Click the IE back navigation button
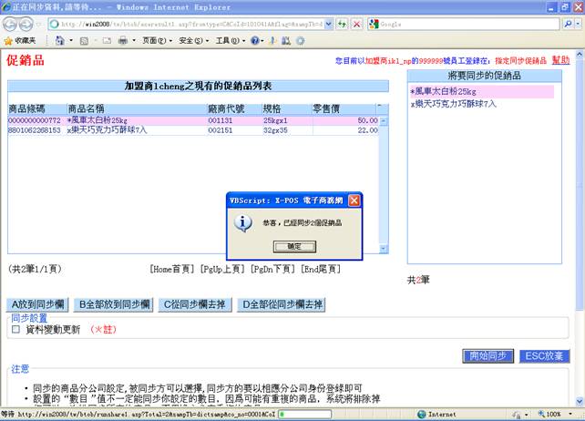 11,25
